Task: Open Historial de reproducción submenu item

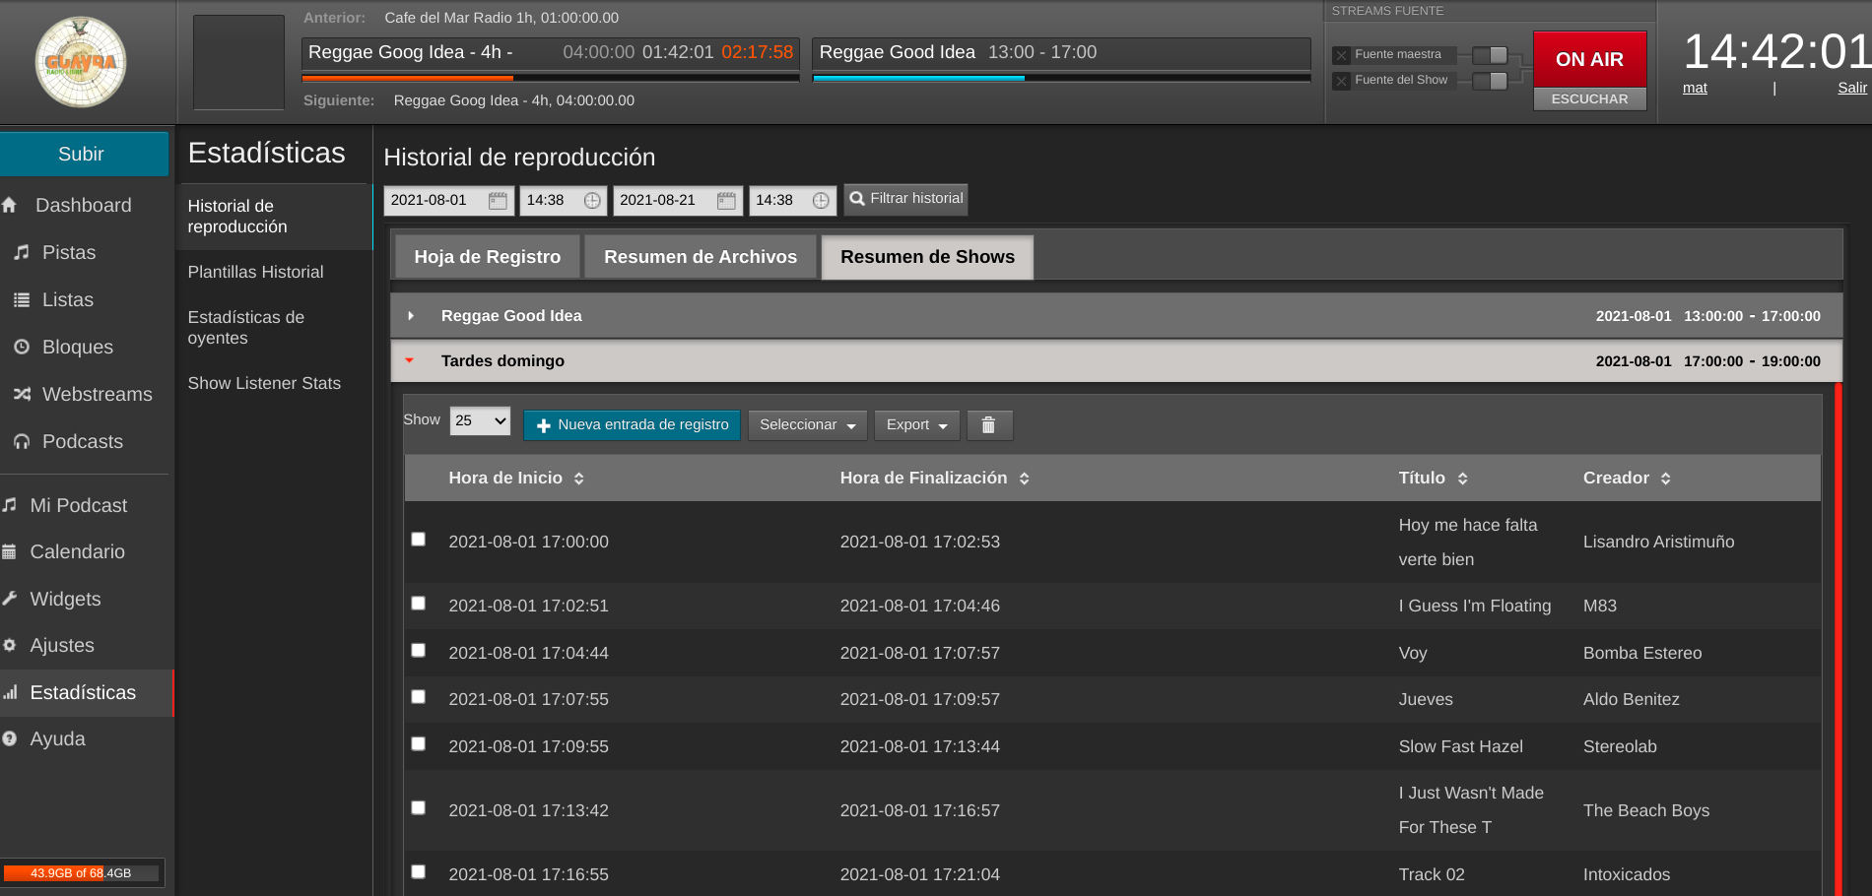Action: point(274,217)
